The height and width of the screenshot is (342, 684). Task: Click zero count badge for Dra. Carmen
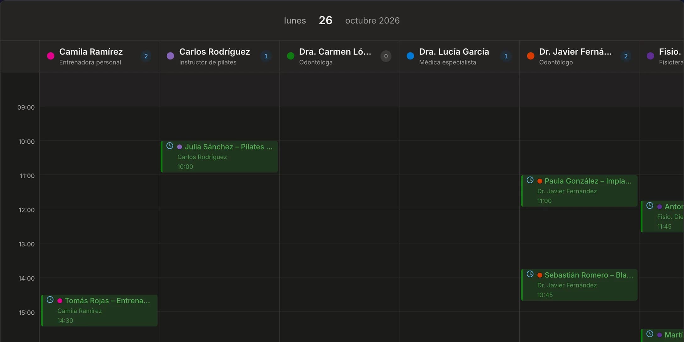386,56
